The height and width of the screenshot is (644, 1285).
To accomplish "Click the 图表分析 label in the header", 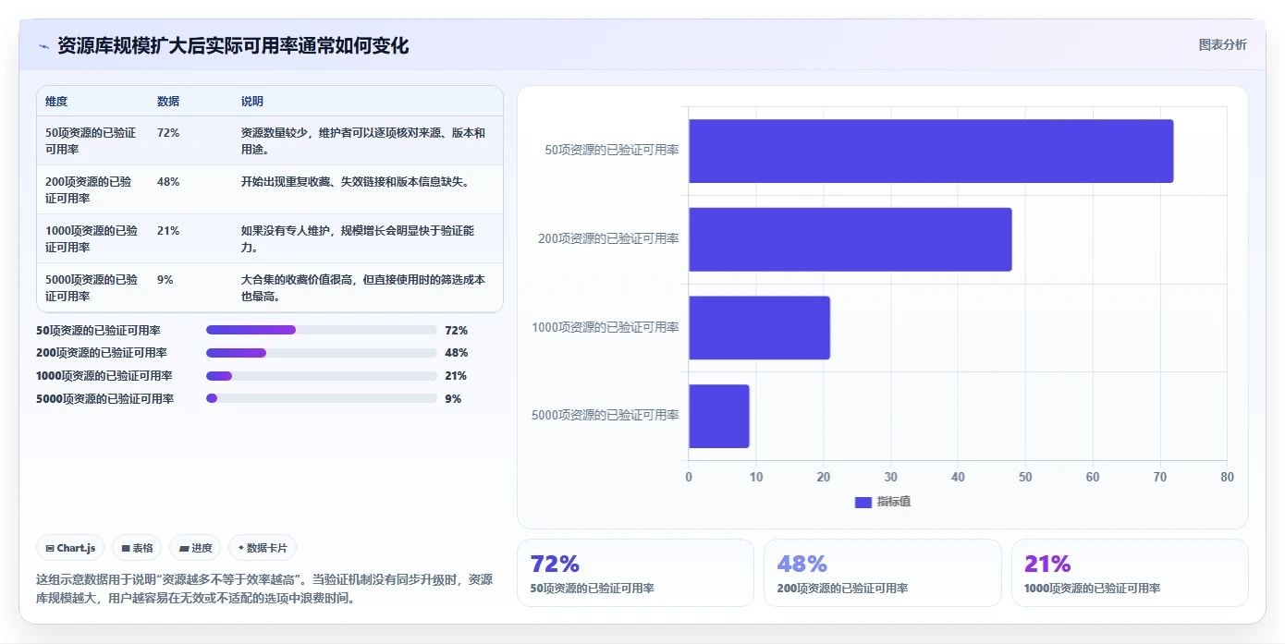I will click(1222, 44).
